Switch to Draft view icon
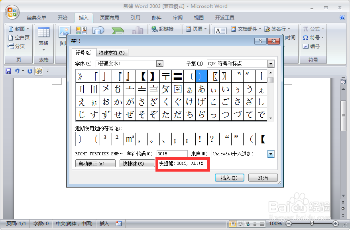The height and width of the screenshot is (230, 350). 262,224
